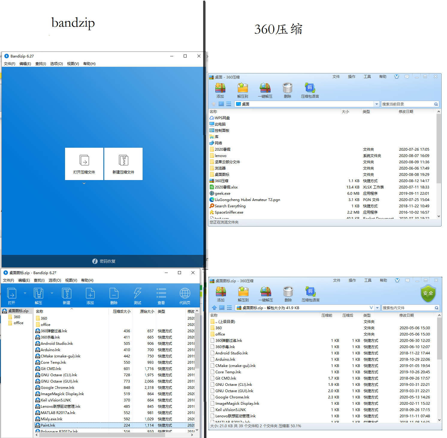
Task: Select 桌面图标.zip root in Bandizip tree
Action: 17,311
